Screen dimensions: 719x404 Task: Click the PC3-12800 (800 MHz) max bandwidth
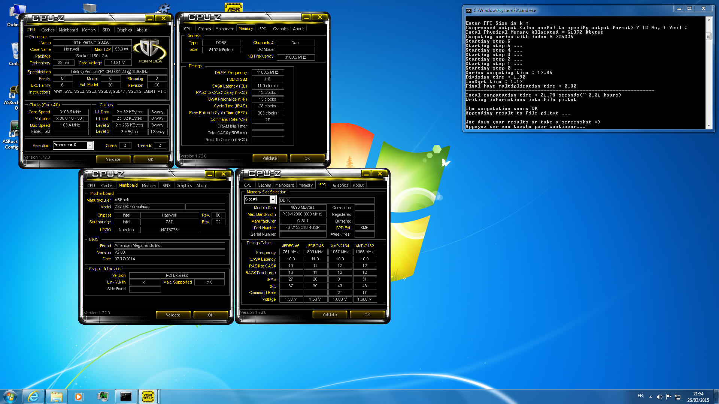tap(303, 214)
